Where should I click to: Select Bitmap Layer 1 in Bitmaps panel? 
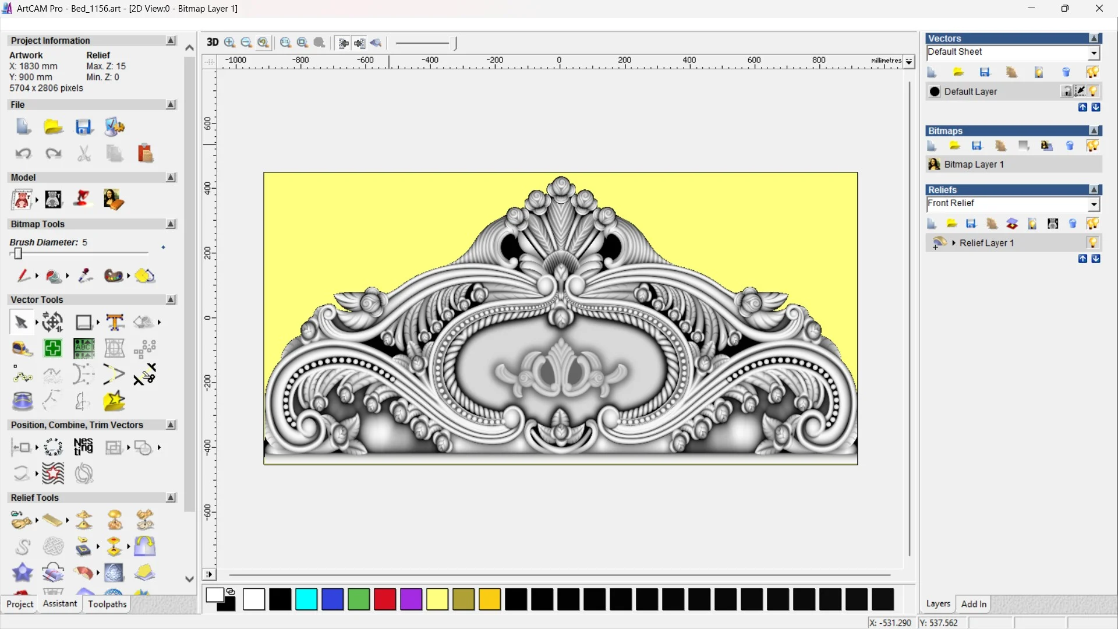974,165
